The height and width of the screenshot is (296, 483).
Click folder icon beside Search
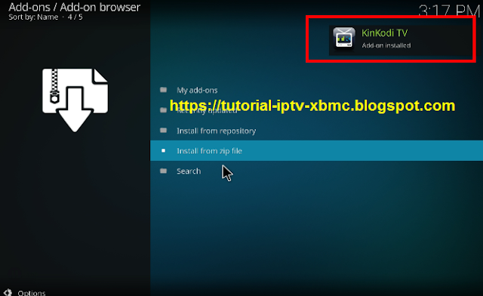pos(163,171)
